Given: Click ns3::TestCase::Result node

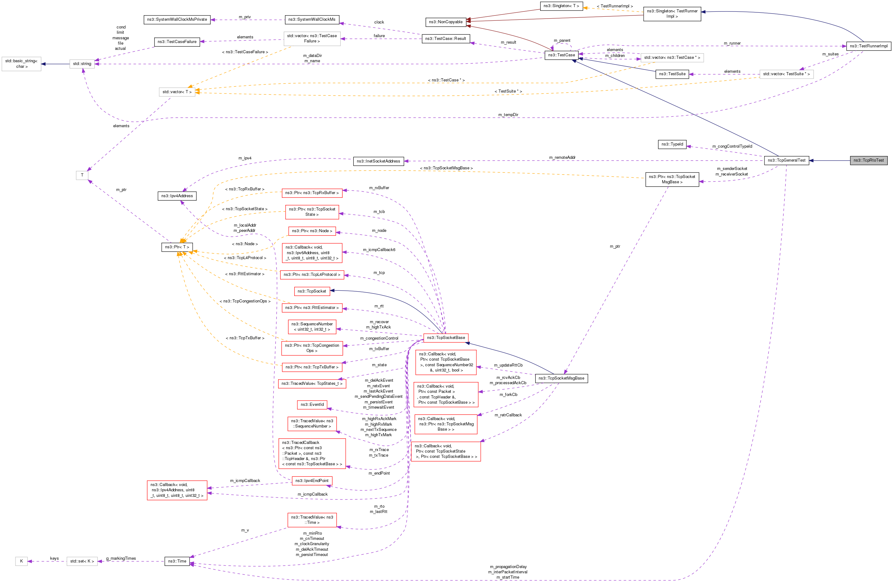Looking at the screenshot, I should [x=445, y=39].
